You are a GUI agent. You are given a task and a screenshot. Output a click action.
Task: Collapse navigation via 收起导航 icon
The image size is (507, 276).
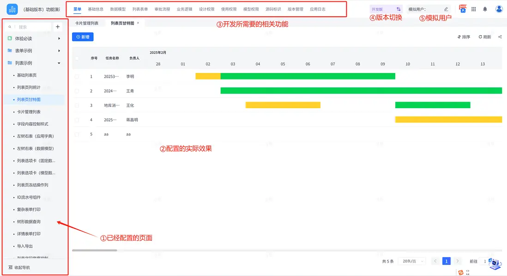[x=10, y=267]
